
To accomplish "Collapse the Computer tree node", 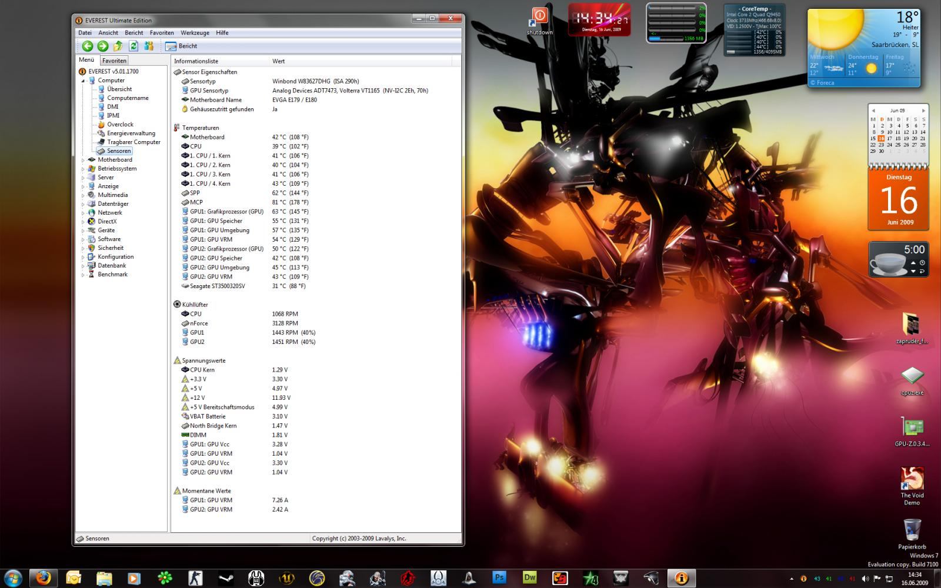I will click(x=83, y=81).
